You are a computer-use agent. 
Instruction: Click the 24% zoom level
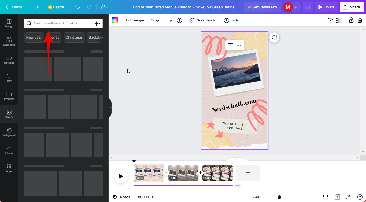[x=257, y=197]
